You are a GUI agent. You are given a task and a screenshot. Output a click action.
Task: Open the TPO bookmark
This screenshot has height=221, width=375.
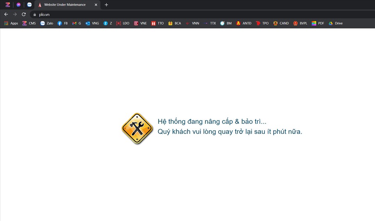tap(262, 23)
